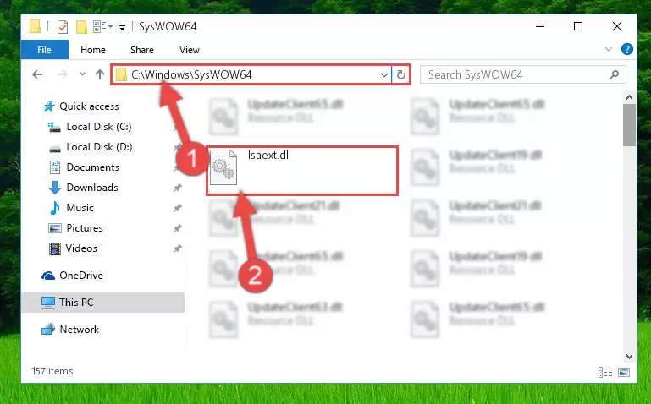Click the Forward navigation arrow
The width and height of the screenshot is (651, 404).
pos(63,74)
